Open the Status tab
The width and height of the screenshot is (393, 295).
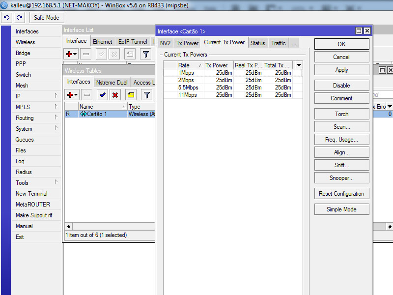pyautogui.click(x=257, y=43)
